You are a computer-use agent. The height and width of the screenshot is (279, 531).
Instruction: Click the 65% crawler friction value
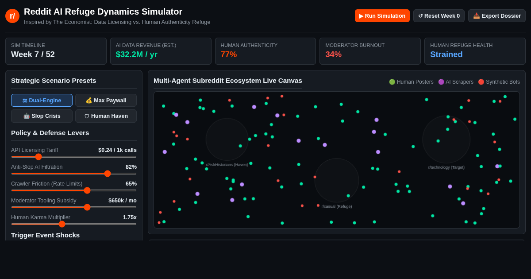pos(131,184)
